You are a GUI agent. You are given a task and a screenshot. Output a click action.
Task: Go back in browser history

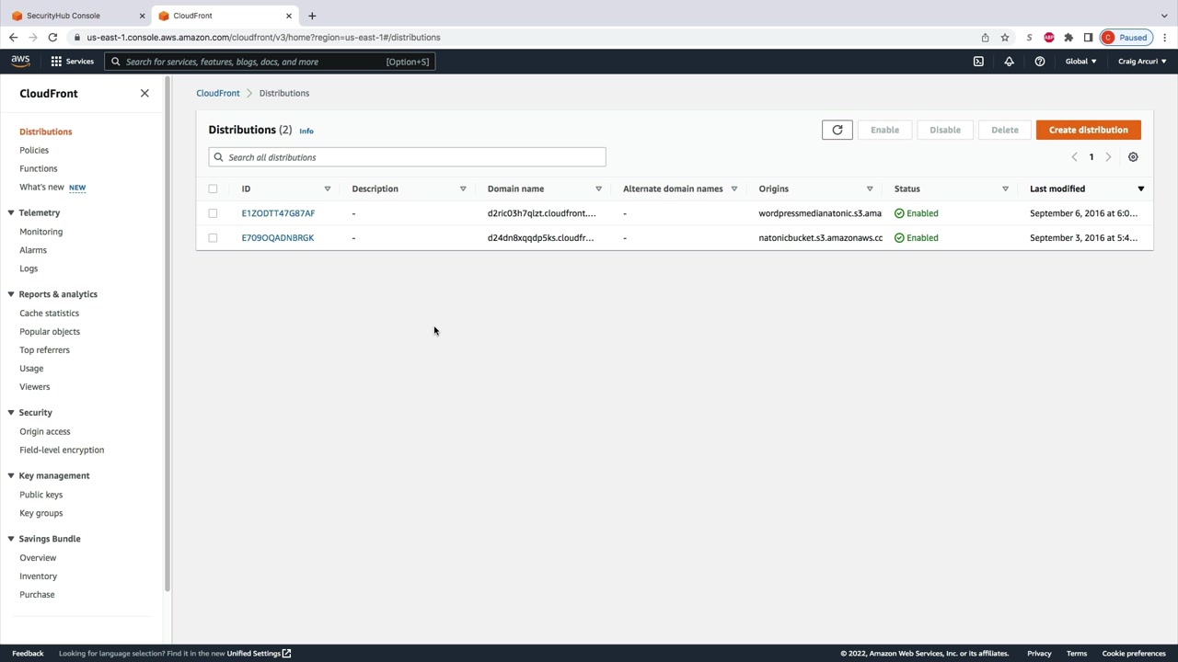point(13,38)
